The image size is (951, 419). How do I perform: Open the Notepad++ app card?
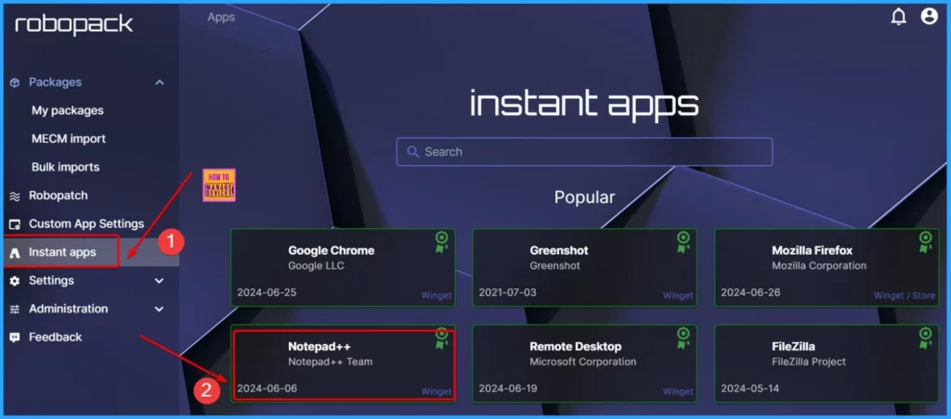tap(343, 363)
